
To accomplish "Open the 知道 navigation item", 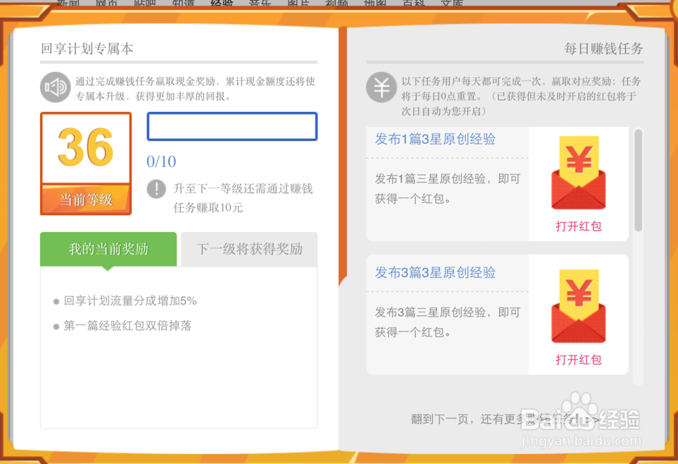I will [183, 3].
